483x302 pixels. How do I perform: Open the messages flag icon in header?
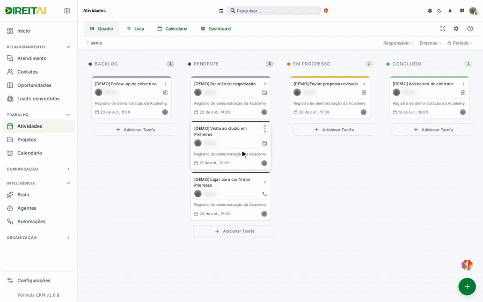(x=462, y=11)
